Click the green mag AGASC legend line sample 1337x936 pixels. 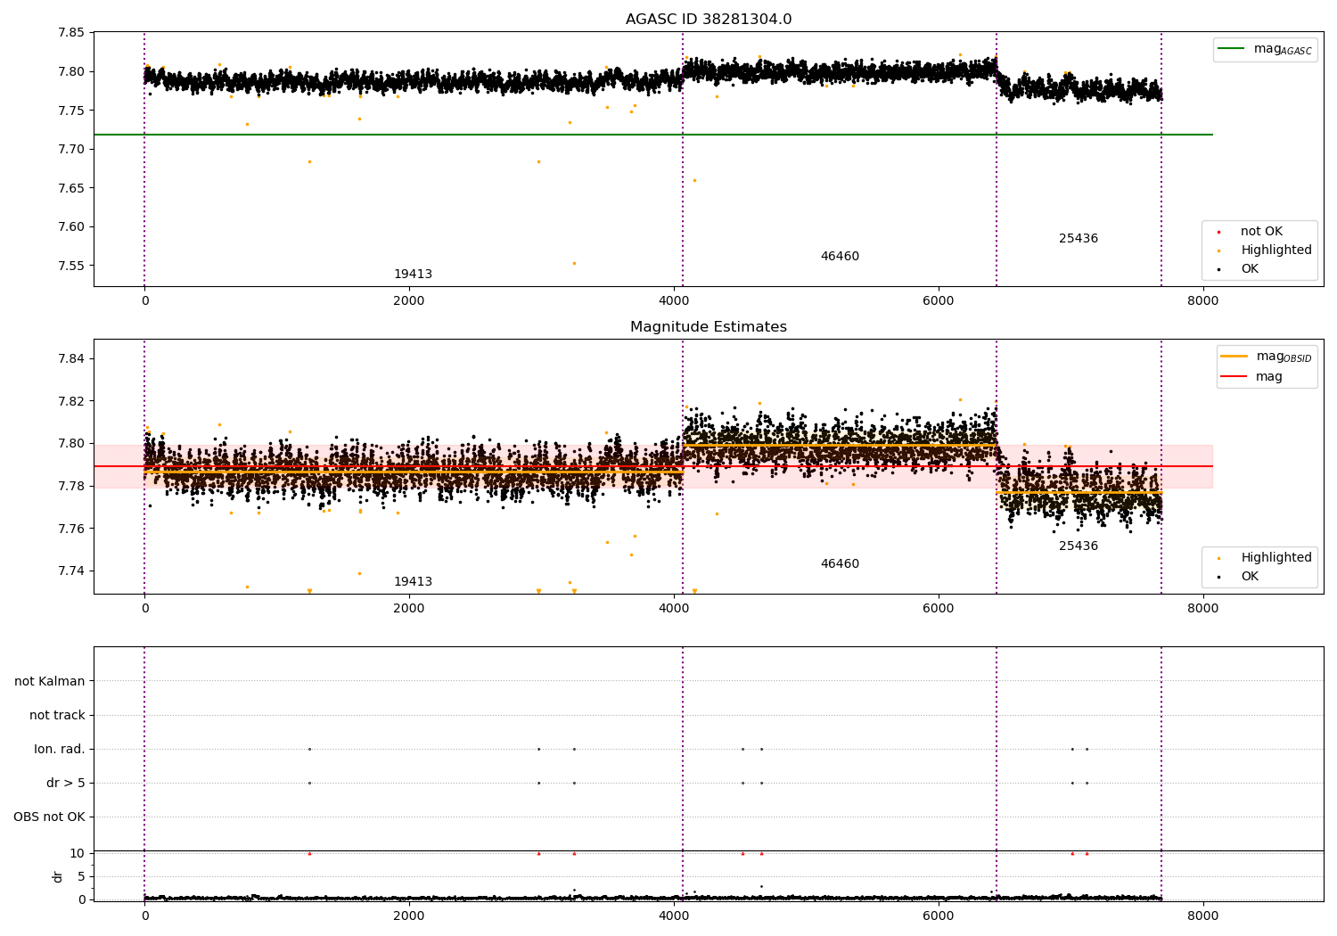click(1232, 49)
